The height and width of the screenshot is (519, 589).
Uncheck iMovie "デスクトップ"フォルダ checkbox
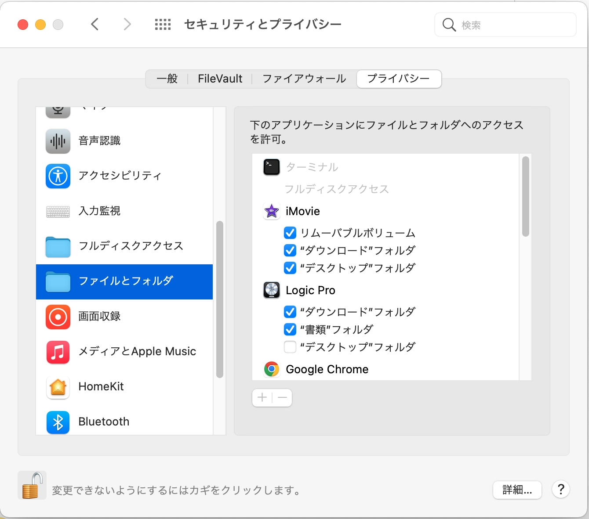pos(290,268)
